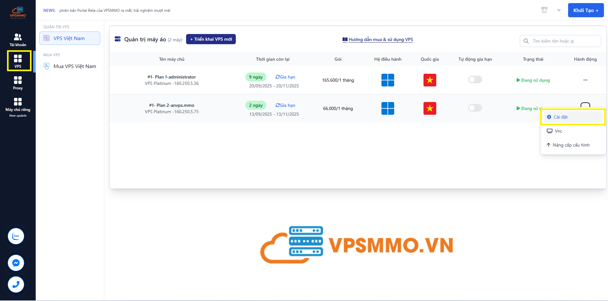This screenshot has height=301, width=608.
Task: Open the Proxy sidebar icon
Action: click(x=18, y=83)
